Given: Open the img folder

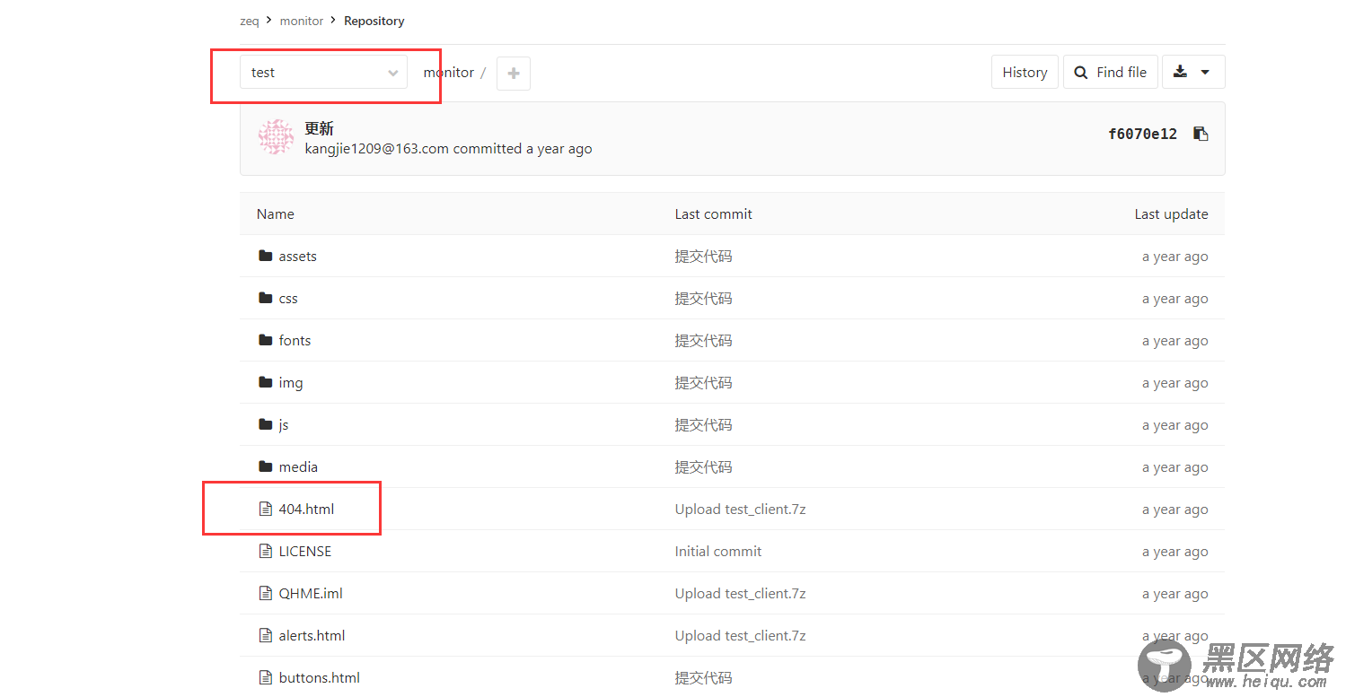Looking at the screenshot, I should point(291,383).
